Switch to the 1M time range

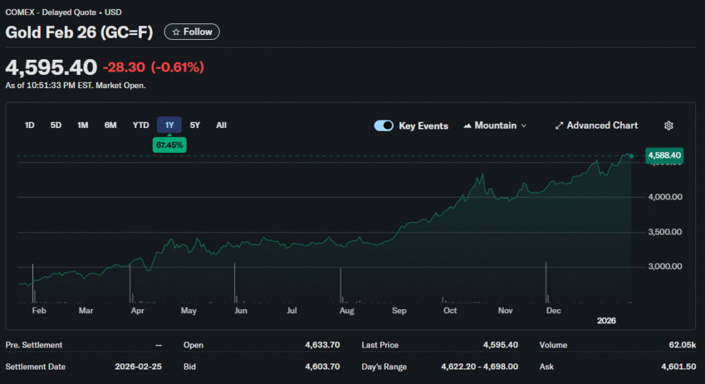tap(83, 125)
